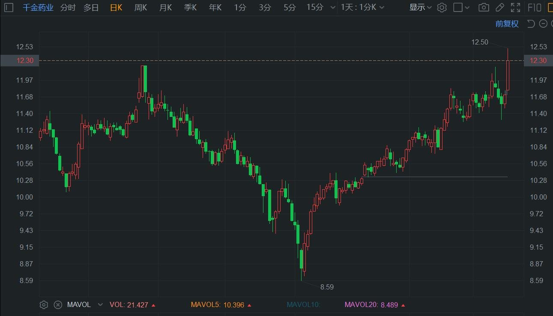
Task: Expand the 显示 display dropdown
Action: [x=421, y=7]
